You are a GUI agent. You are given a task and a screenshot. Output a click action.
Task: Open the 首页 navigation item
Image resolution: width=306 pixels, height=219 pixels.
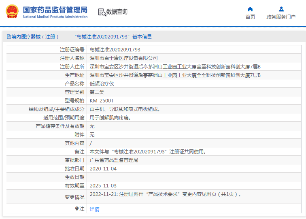click(x=250, y=17)
